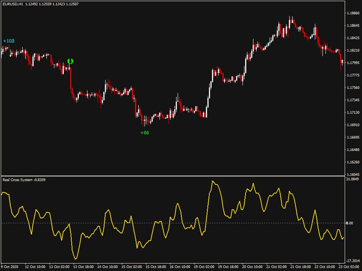362x271 pixels.
Task: Click the lowest trough of yellow oscillator line
Action: (x=75, y=259)
